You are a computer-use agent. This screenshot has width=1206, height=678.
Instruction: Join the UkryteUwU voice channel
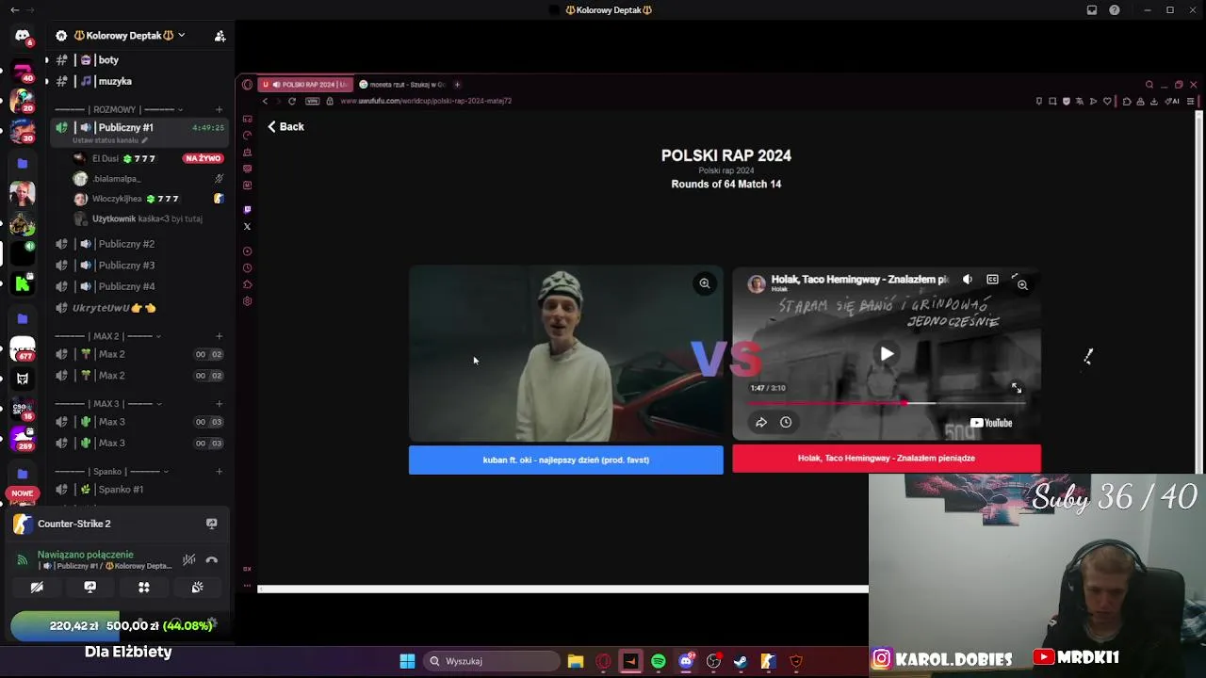click(113, 308)
